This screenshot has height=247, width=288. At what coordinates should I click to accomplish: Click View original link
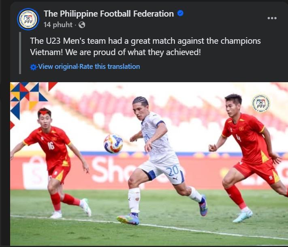(x=58, y=66)
